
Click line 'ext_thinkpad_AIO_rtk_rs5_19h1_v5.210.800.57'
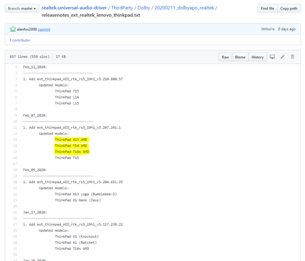(x=80, y=79)
